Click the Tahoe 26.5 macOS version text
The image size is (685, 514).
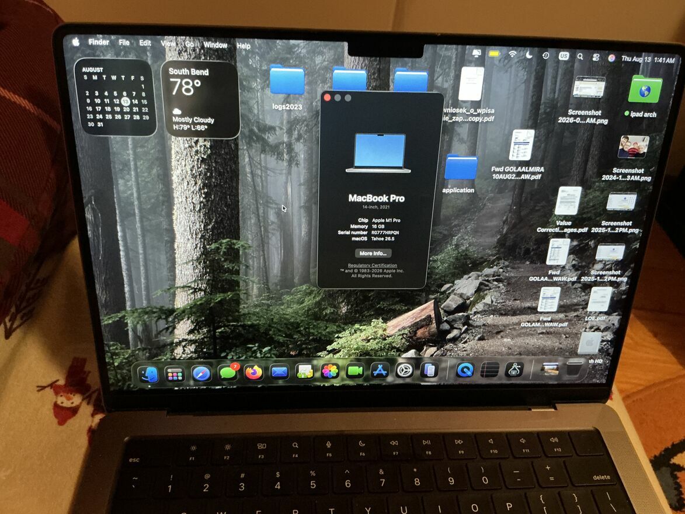(383, 239)
